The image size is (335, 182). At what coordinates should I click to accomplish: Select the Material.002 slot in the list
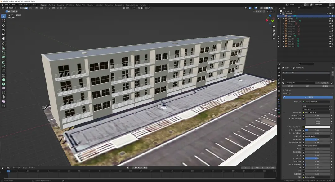(306, 73)
